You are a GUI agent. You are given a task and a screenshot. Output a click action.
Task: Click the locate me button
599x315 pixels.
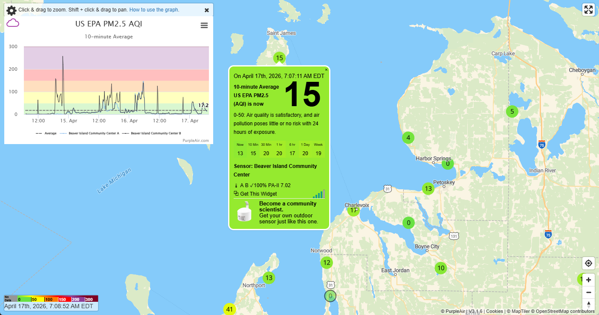588,263
